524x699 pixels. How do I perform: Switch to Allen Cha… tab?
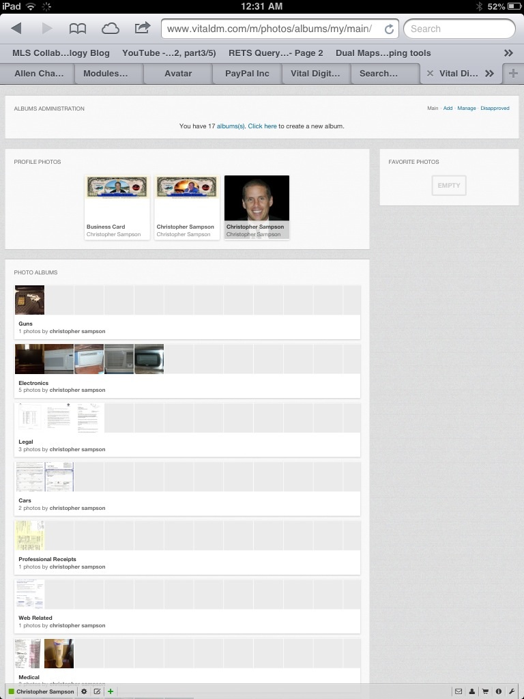point(39,74)
